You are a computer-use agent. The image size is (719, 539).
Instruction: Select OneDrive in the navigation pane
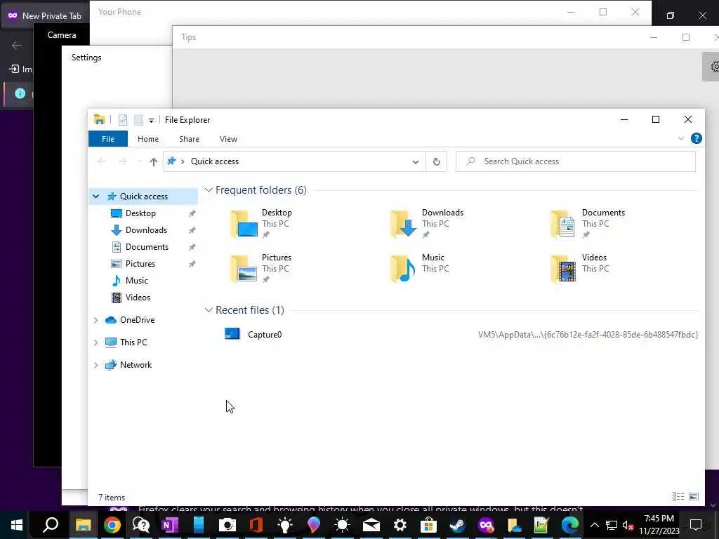tap(137, 320)
